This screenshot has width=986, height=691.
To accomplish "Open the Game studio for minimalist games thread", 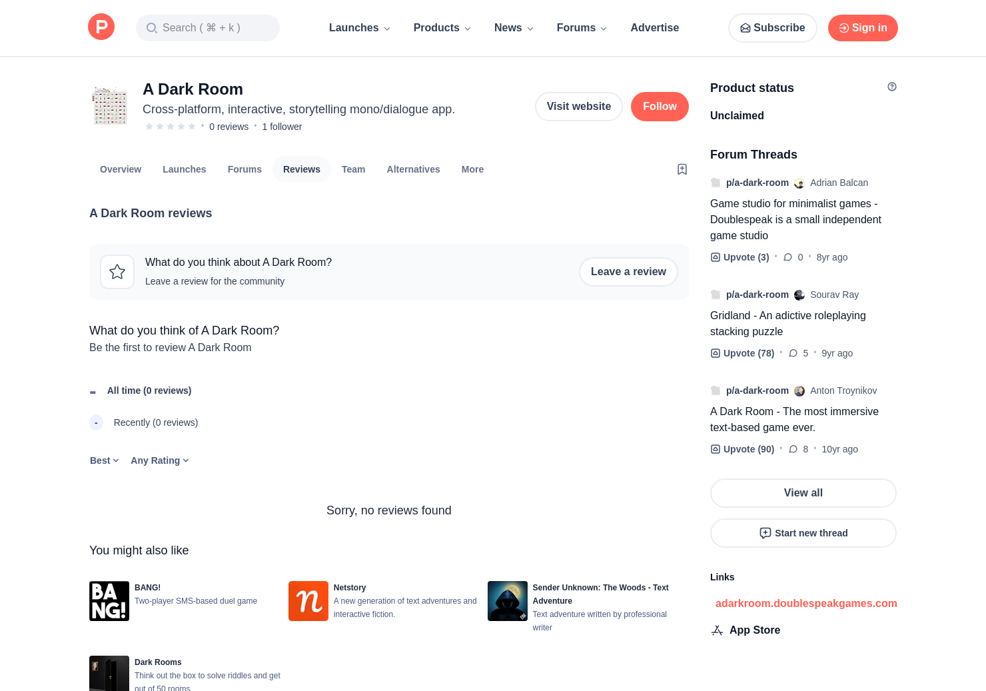I will tap(796, 220).
